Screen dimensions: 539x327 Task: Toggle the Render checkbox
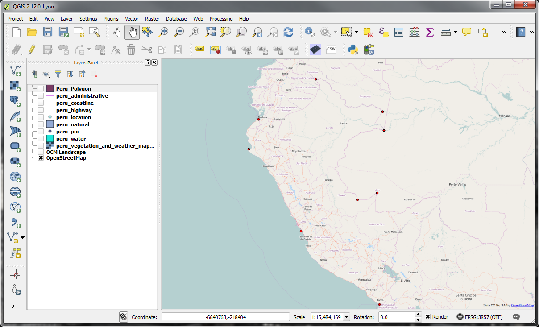tap(427, 317)
